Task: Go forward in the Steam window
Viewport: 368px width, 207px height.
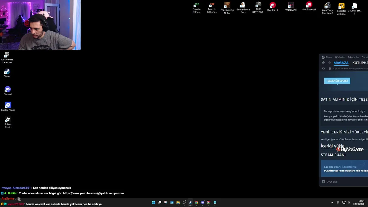Action: pyautogui.click(x=329, y=63)
